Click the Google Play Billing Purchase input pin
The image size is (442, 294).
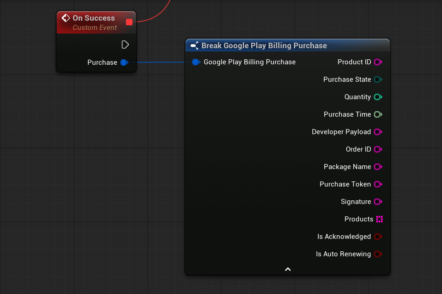(x=196, y=62)
